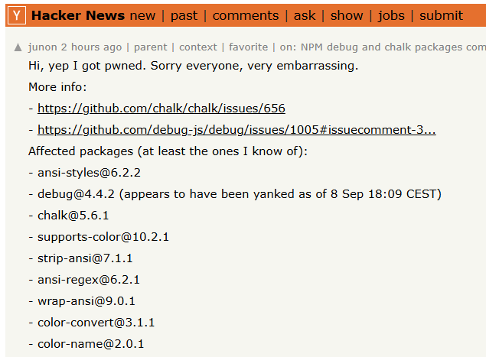This screenshot has height=357, width=486.
Task: Go to the parent comment
Action: [x=148, y=47]
